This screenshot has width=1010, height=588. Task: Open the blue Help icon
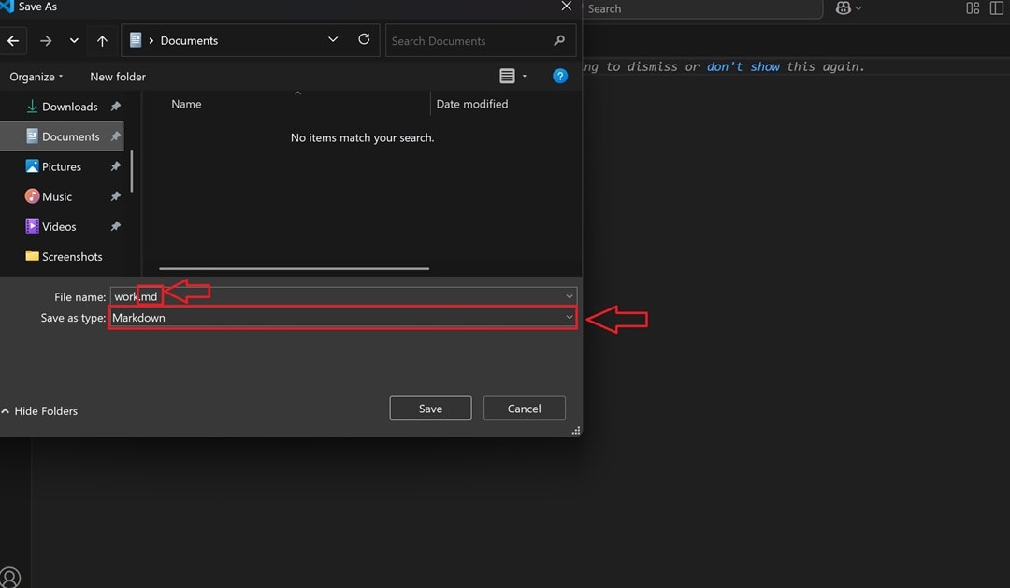pos(560,76)
